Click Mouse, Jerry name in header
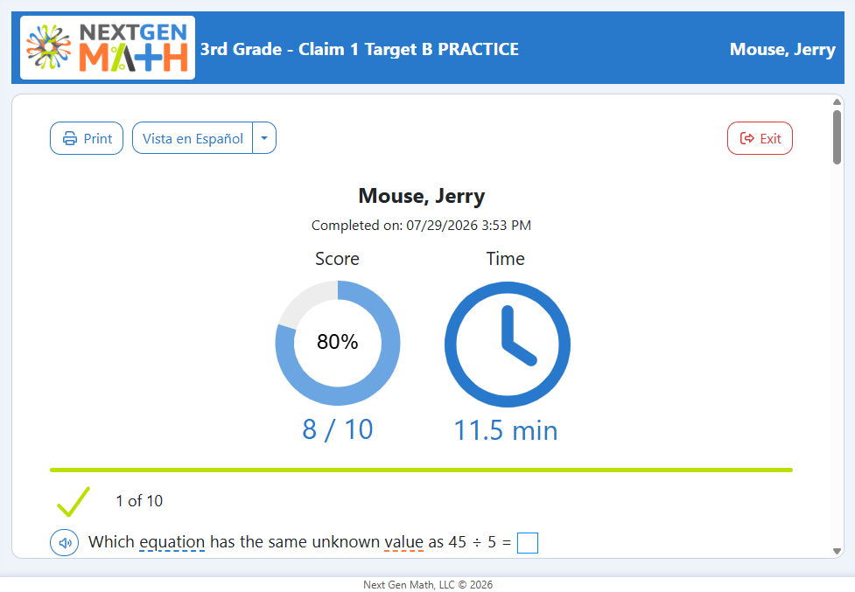 coord(782,49)
